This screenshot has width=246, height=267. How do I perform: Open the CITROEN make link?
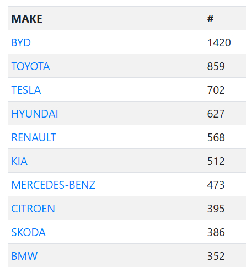point(33,209)
